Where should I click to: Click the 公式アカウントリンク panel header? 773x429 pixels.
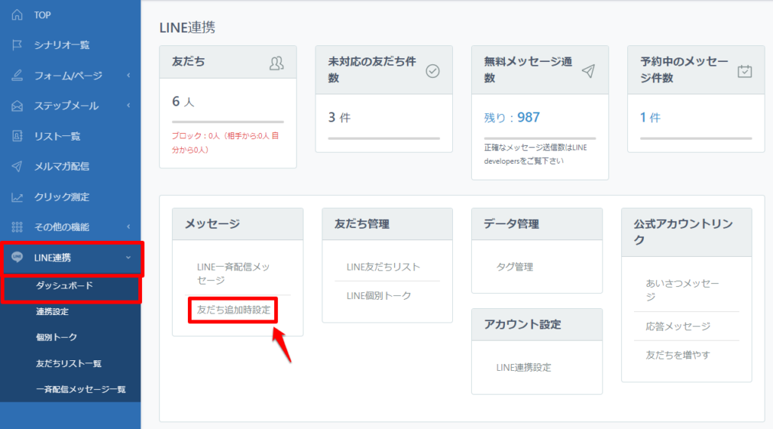click(687, 232)
